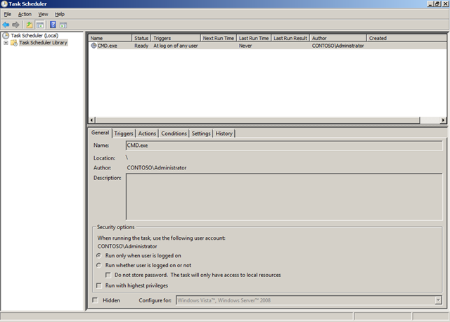Sort tasks by Status column header
The height and width of the screenshot is (322, 450).
pos(141,38)
